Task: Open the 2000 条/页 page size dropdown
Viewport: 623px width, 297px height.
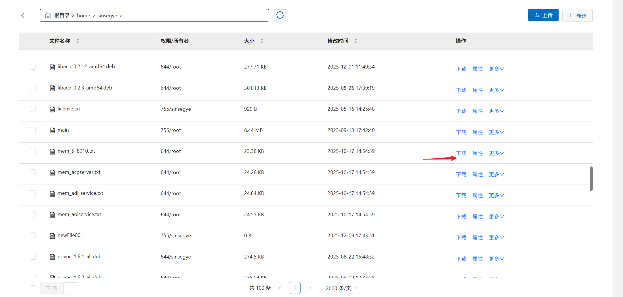Action: (x=342, y=288)
